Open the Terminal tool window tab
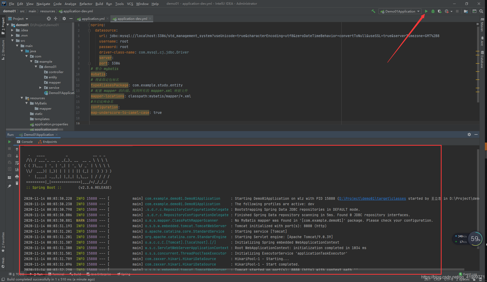487x282 pixels. coord(56,274)
